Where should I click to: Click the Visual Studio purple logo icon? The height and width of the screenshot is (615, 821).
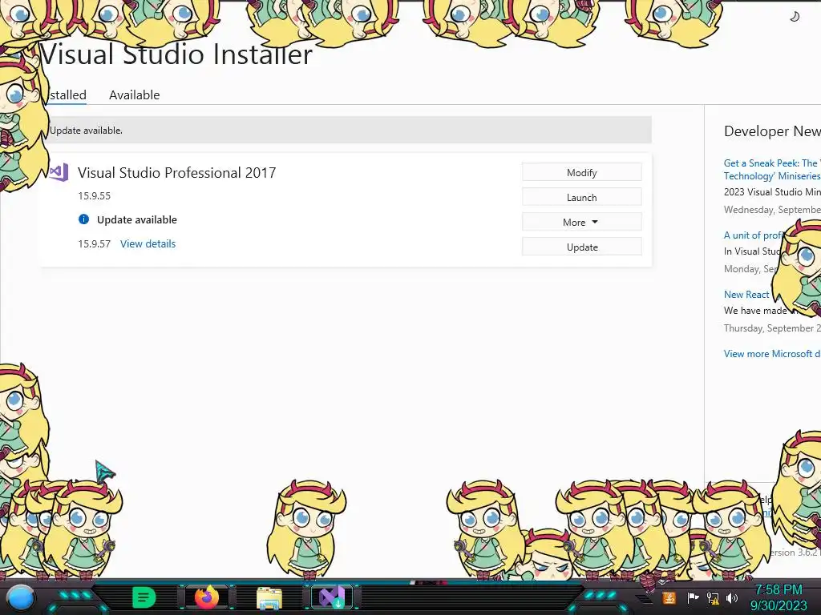click(59, 172)
